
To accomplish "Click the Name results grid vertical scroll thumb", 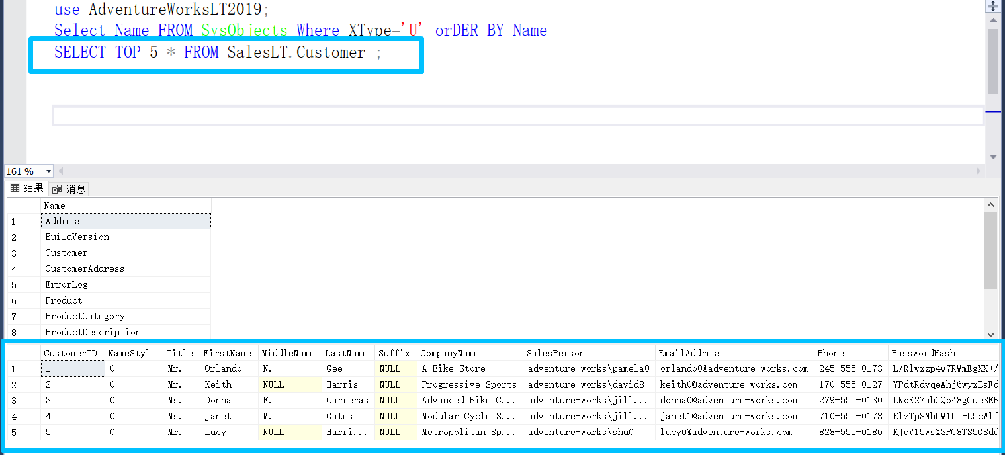I will coord(990,250).
